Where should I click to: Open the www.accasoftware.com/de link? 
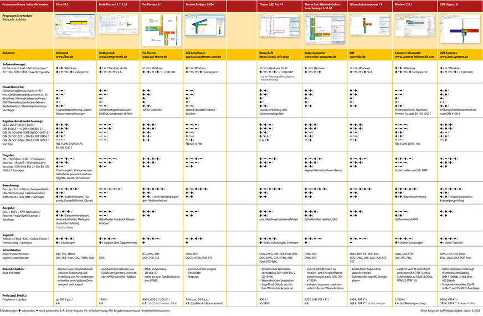pyautogui.click(x=203, y=57)
